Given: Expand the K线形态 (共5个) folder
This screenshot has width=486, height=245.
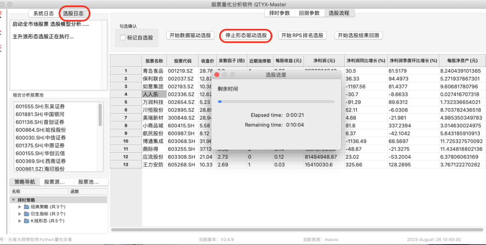Looking at the screenshot, I should coord(20,221).
